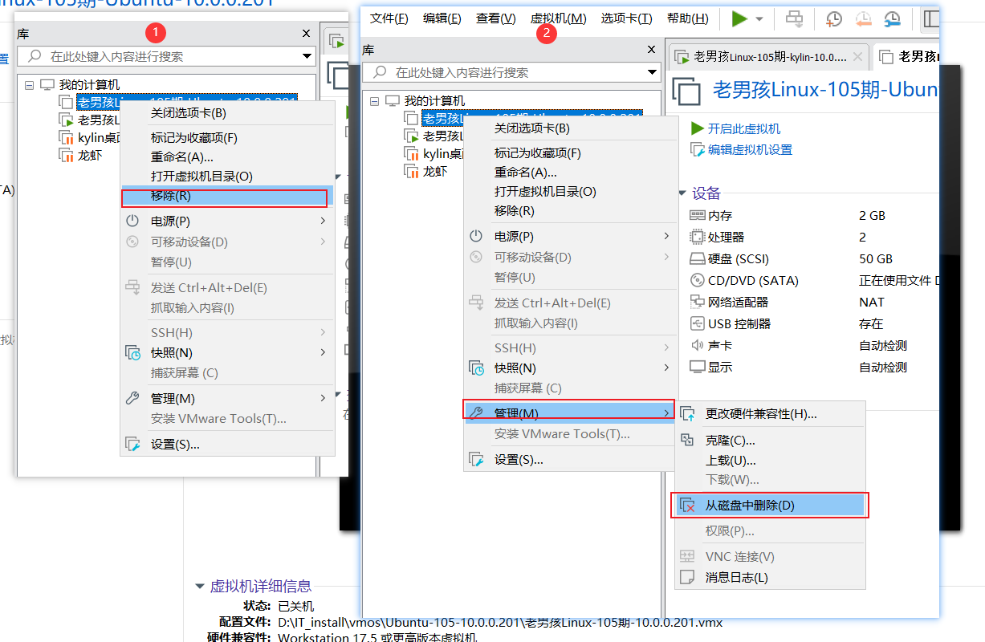The height and width of the screenshot is (642, 985).
Task: Click the 网络适配器 network adapter icon
Action: point(697,302)
